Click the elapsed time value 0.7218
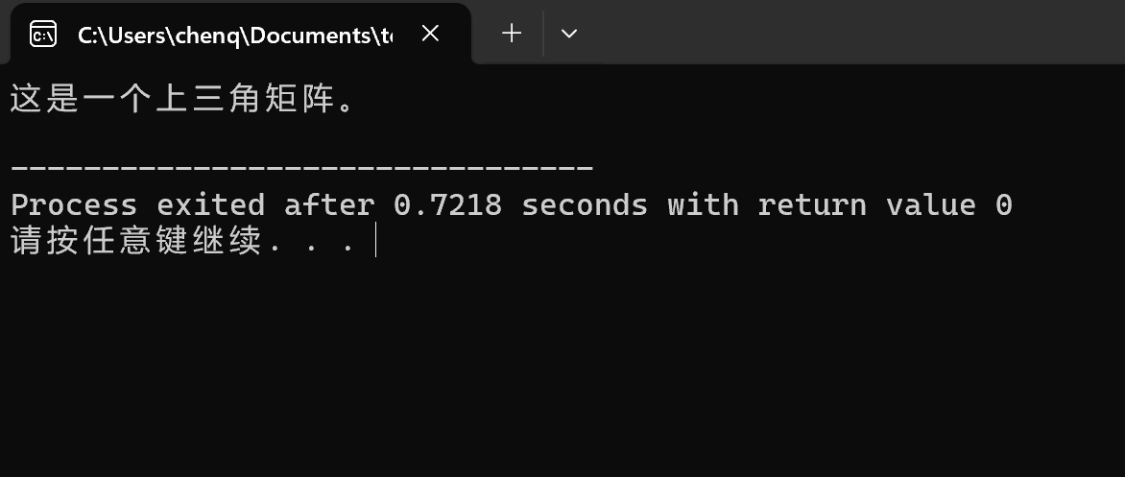 pyautogui.click(x=447, y=205)
